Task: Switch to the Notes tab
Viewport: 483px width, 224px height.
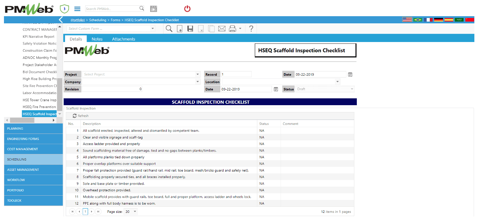Action: [97, 39]
